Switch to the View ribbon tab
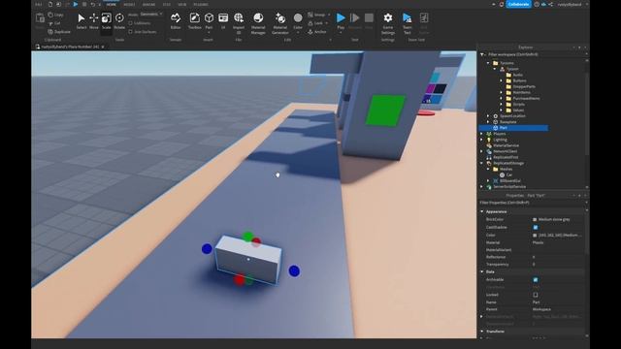This screenshot has width=621, height=349. click(x=181, y=4)
